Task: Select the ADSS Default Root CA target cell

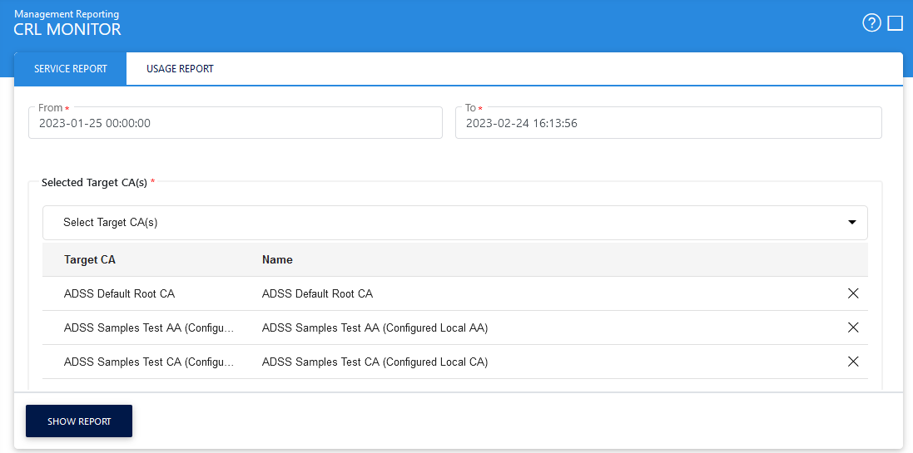Action: click(119, 294)
